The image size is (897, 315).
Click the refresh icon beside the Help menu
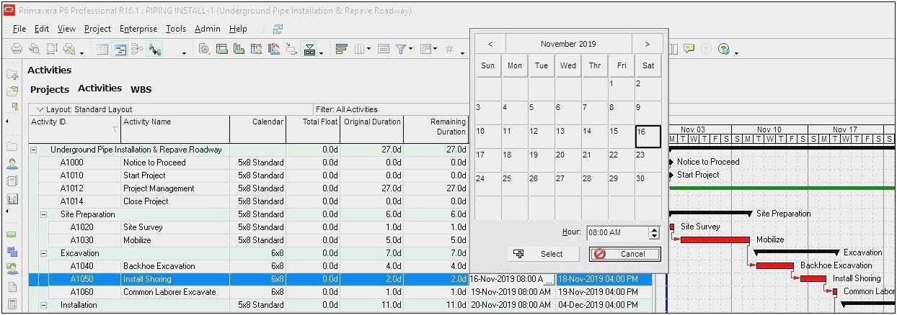point(278,29)
